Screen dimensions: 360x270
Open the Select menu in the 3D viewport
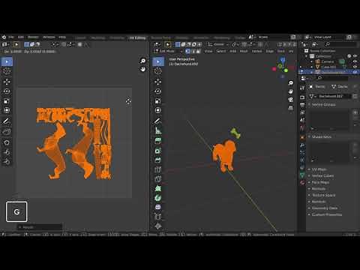click(221, 51)
